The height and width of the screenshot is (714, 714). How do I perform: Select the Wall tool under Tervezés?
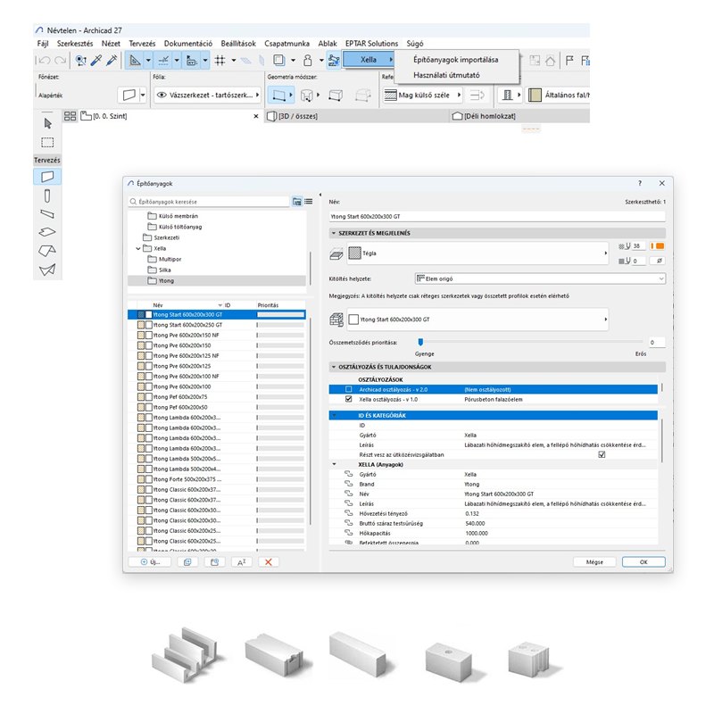[47, 177]
